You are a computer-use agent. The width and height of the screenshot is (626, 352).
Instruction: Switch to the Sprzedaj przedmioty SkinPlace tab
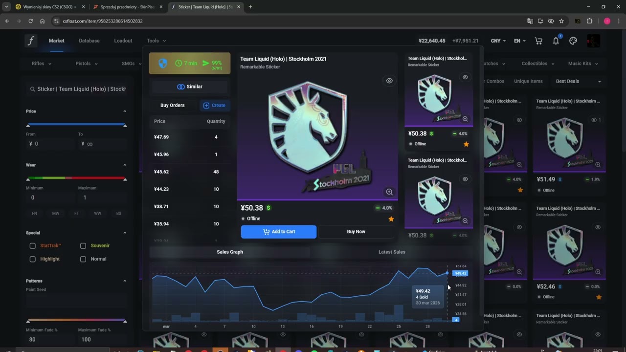point(127,7)
